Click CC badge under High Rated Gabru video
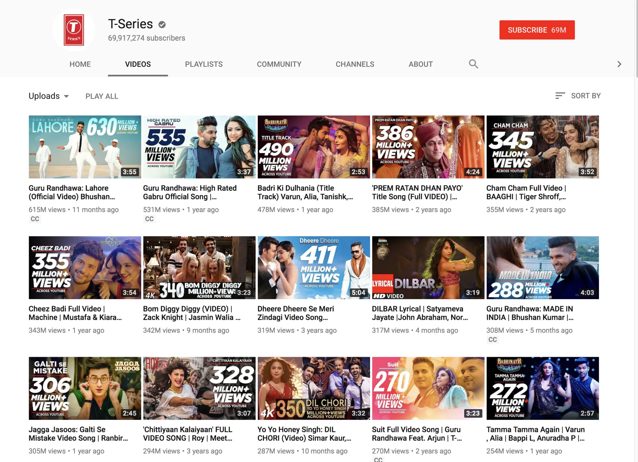The image size is (638, 462). (149, 219)
